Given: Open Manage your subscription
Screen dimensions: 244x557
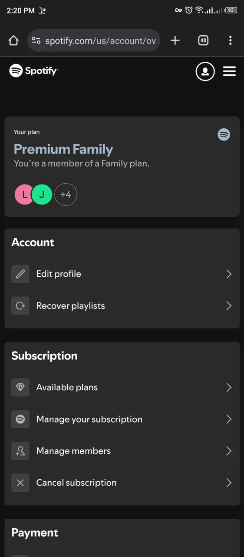Looking at the screenshot, I should pyautogui.click(x=122, y=419).
